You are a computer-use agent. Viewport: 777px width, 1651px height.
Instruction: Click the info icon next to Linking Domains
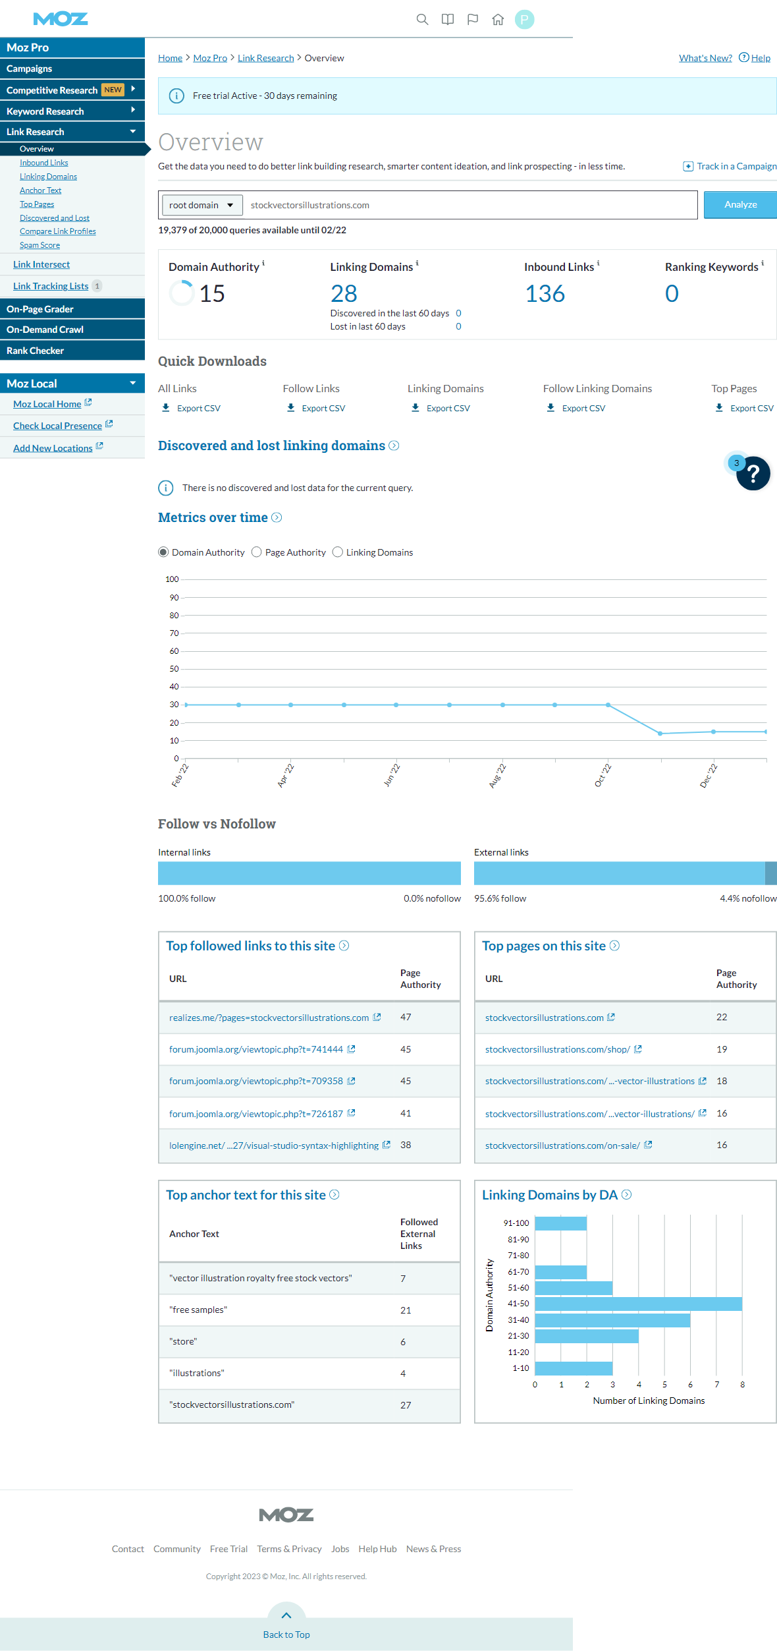417,263
